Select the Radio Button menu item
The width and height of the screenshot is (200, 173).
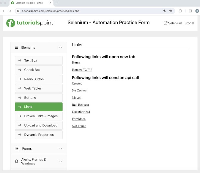point(39,79)
